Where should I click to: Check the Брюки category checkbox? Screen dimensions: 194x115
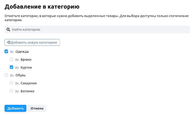coord(12,59)
